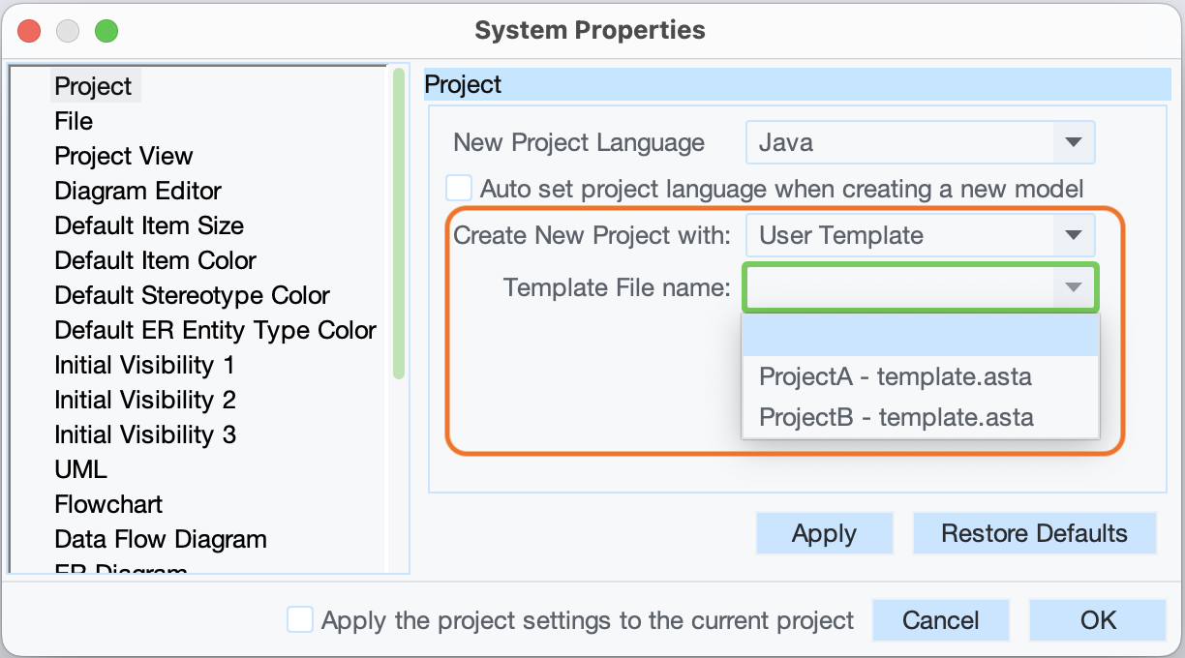Select the blank template option
The height and width of the screenshot is (658, 1185).
[x=920, y=336]
